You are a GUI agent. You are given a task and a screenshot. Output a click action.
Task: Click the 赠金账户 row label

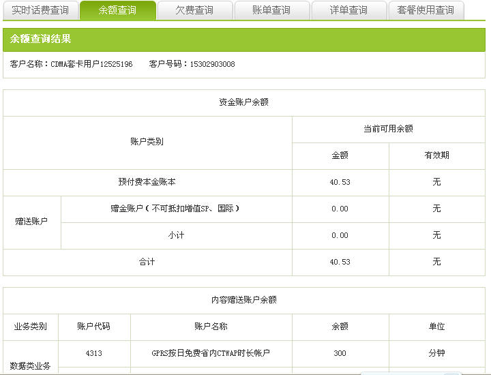point(175,209)
